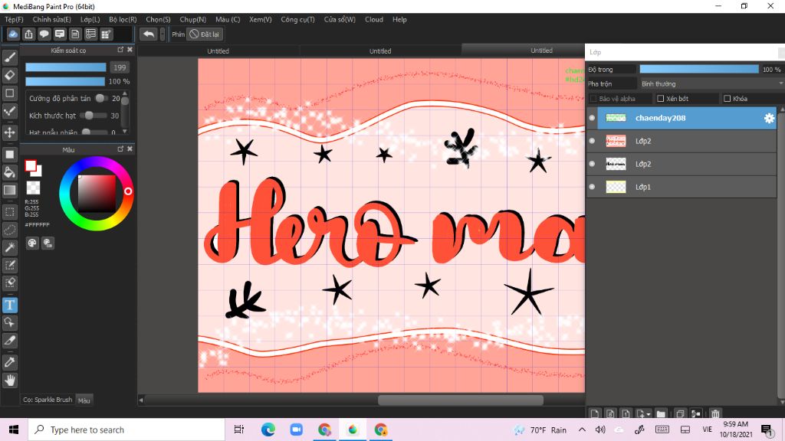Adjust the Độ trong opacity slider
785x441 pixels.
[x=699, y=70]
